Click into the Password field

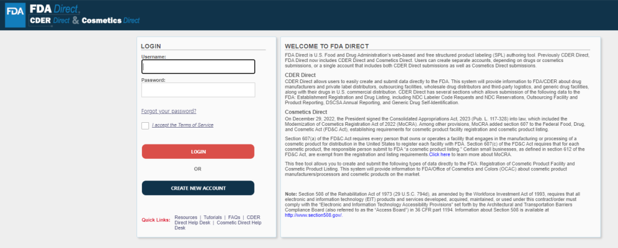198,90
